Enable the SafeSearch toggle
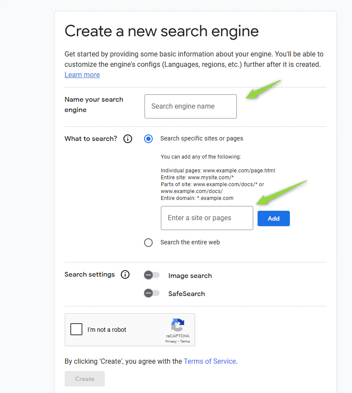The height and width of the screenshot is (393, 352). pos(152,293)
